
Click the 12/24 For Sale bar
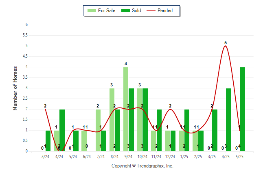tap(167, 141)
